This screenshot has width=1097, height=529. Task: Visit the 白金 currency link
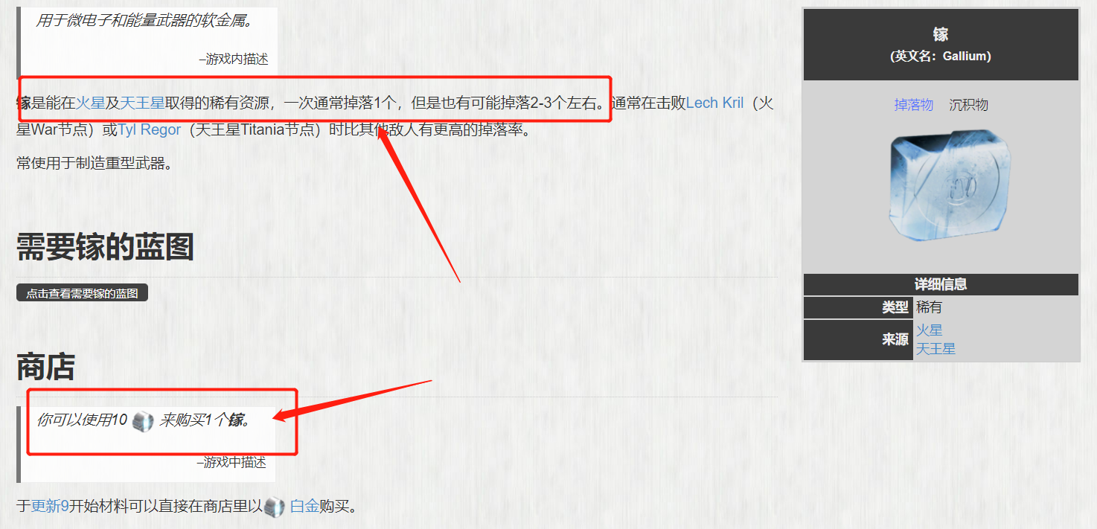pyautogui.click(x=304, y=507)
